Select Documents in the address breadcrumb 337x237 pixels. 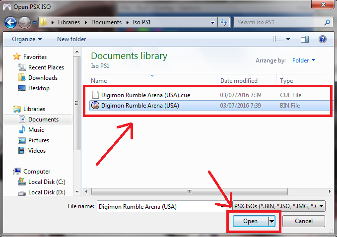coord(106,22)
